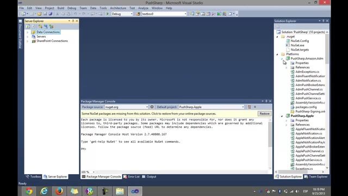The width and height of the screenshot is (348, 196).
Task: Click the Open File toolbar icon
Action: tap(40, 14)
